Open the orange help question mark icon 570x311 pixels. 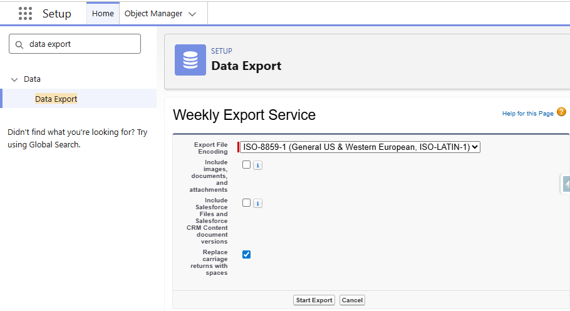(561, 112)
